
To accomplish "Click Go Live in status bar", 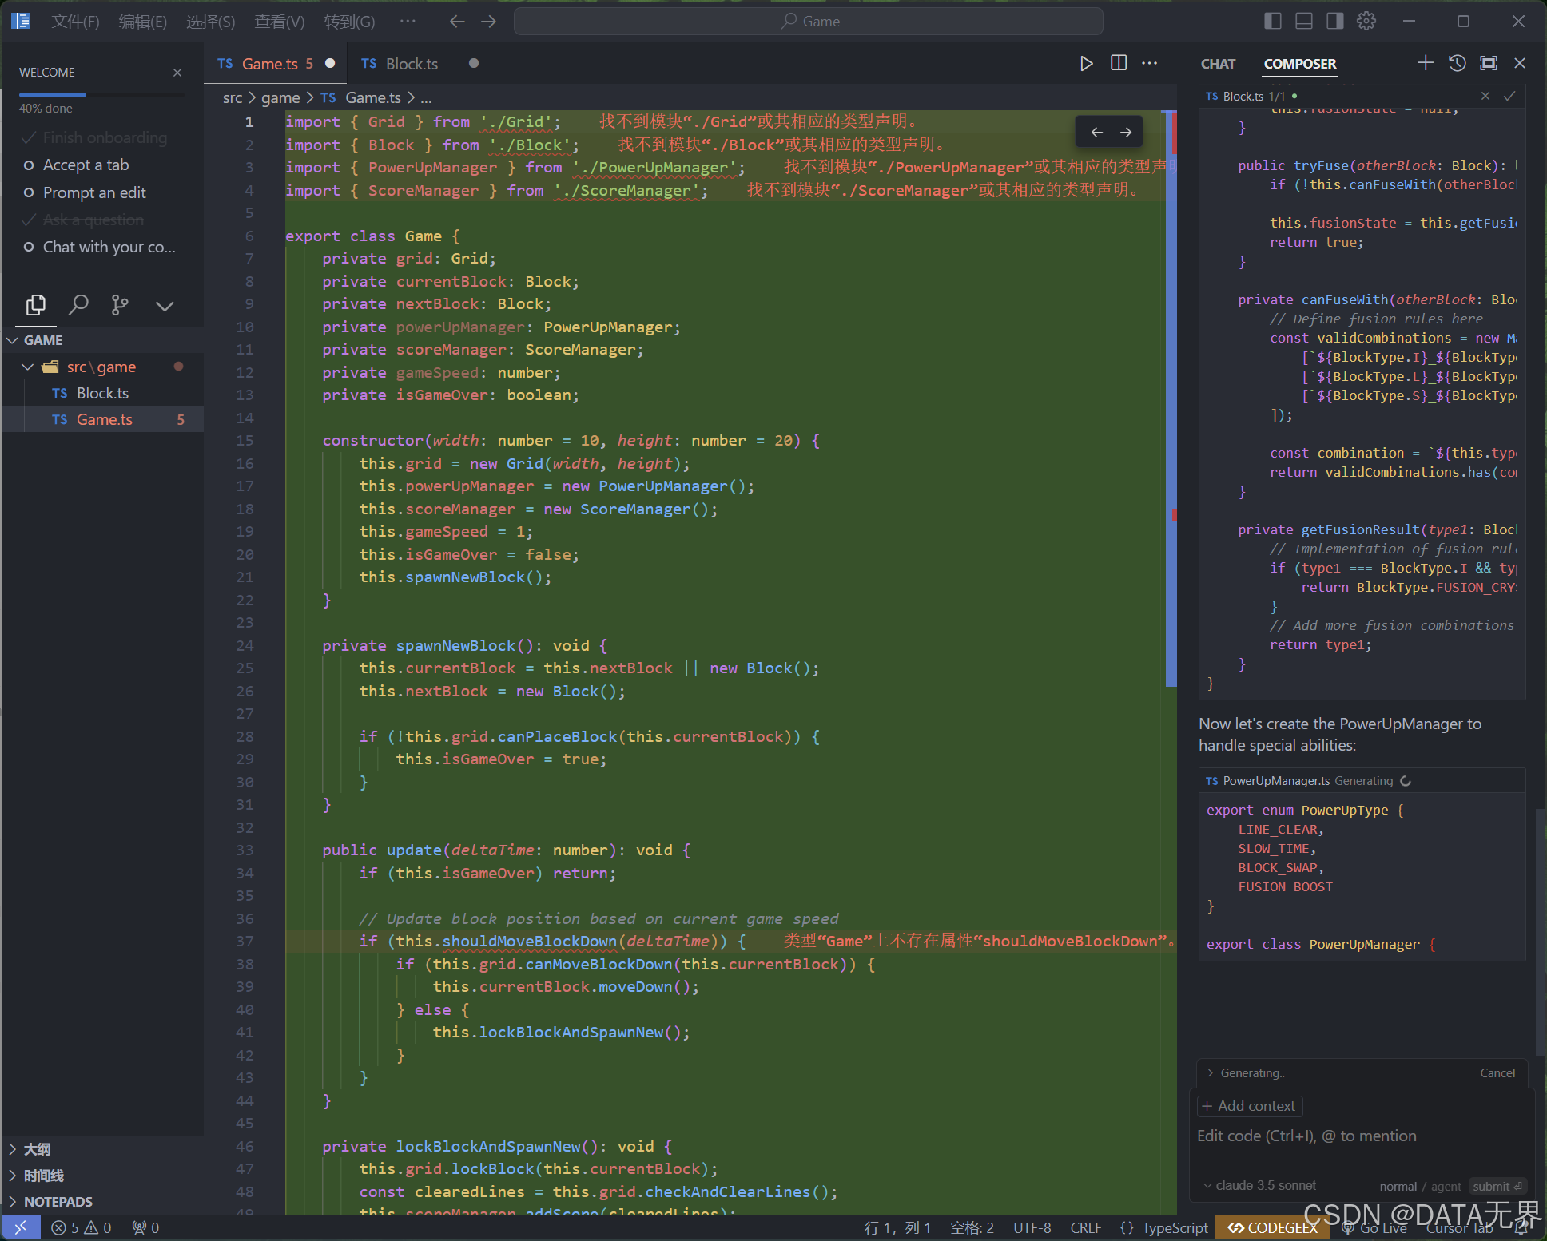I will 1375,1227.
